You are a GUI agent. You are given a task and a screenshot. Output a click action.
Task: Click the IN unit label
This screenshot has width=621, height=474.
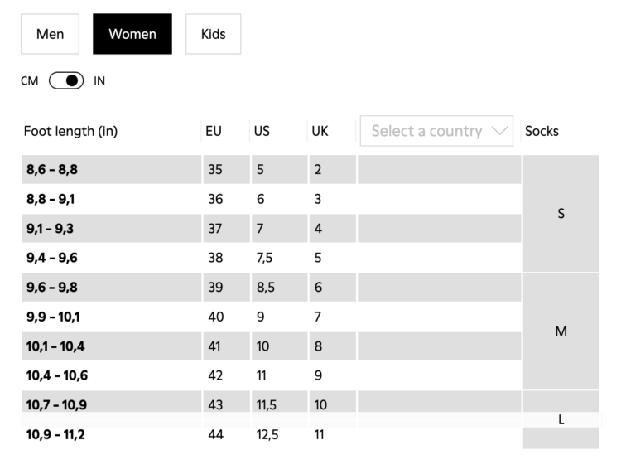(99, 80)
